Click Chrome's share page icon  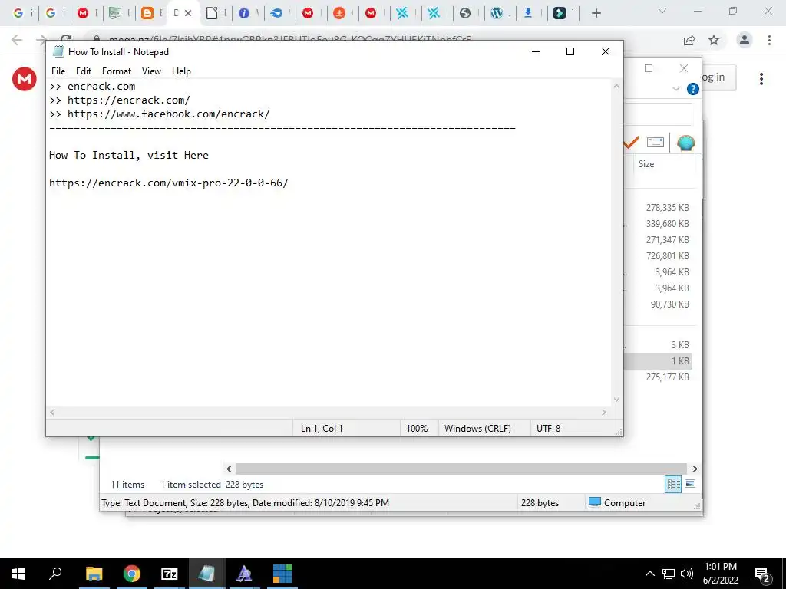coord(689,40)
